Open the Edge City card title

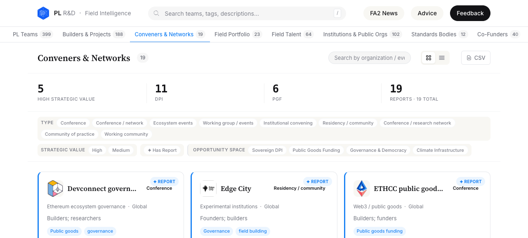click(236, 189)
